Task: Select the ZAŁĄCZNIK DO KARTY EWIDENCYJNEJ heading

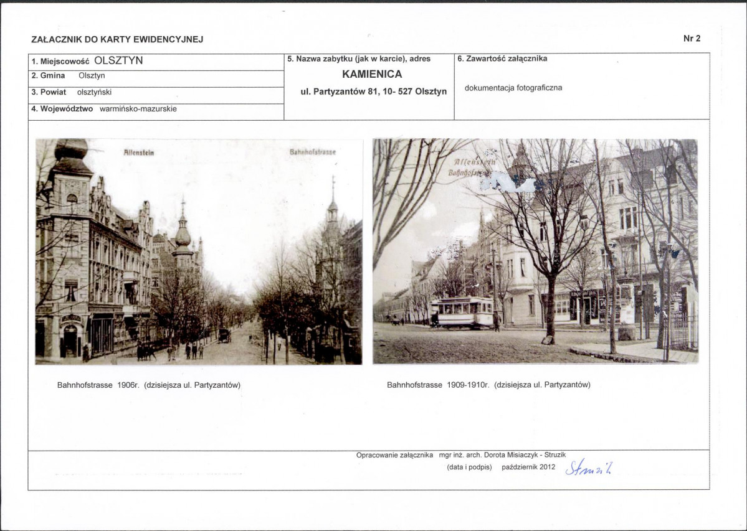Action: pyautogui.click(x=117, y=39)
